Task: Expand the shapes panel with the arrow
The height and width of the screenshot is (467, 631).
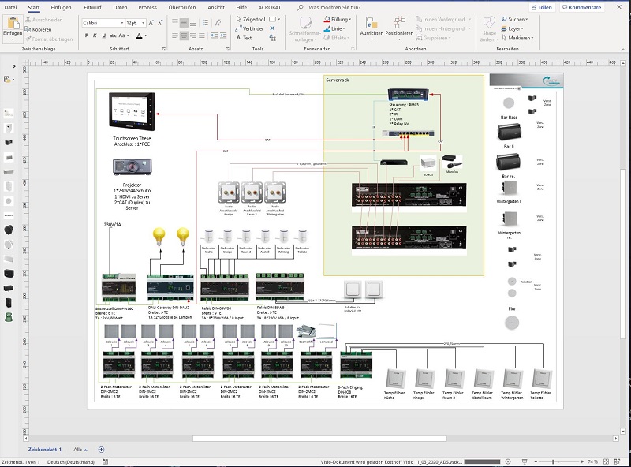Action: tap(13, 66)
